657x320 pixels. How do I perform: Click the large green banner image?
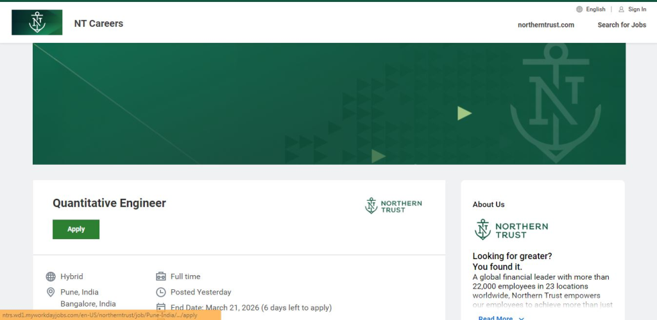[x=329, y=104]
